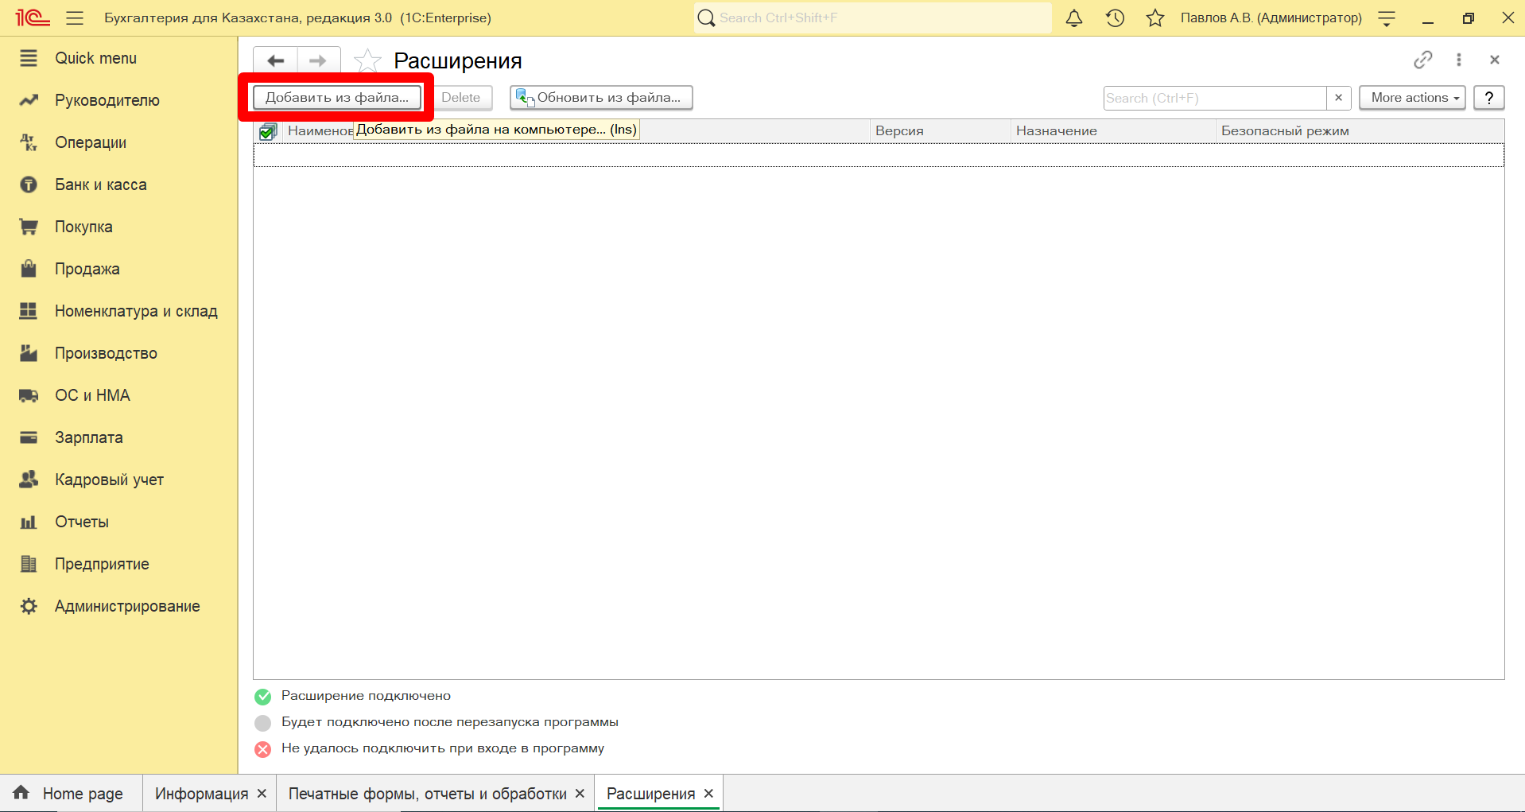Open help question mark button
This screenshot has width=1525, height=812.
[1488, 97]
